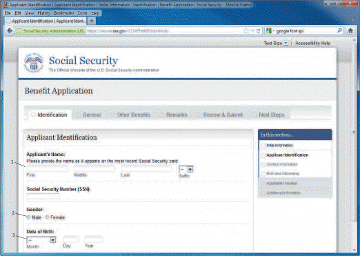Open the View menu
The height and width of the screenshot is (256, 360).
30,13
